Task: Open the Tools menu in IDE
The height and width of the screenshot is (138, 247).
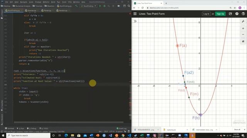Action: click(64, 2)
